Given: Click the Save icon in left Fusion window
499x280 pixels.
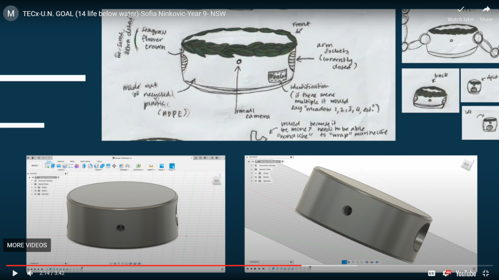Looking at the screenshot, I should click(x=39, y=158).
